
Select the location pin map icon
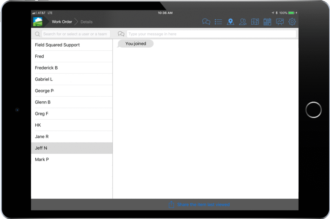[x=231, y=21]
